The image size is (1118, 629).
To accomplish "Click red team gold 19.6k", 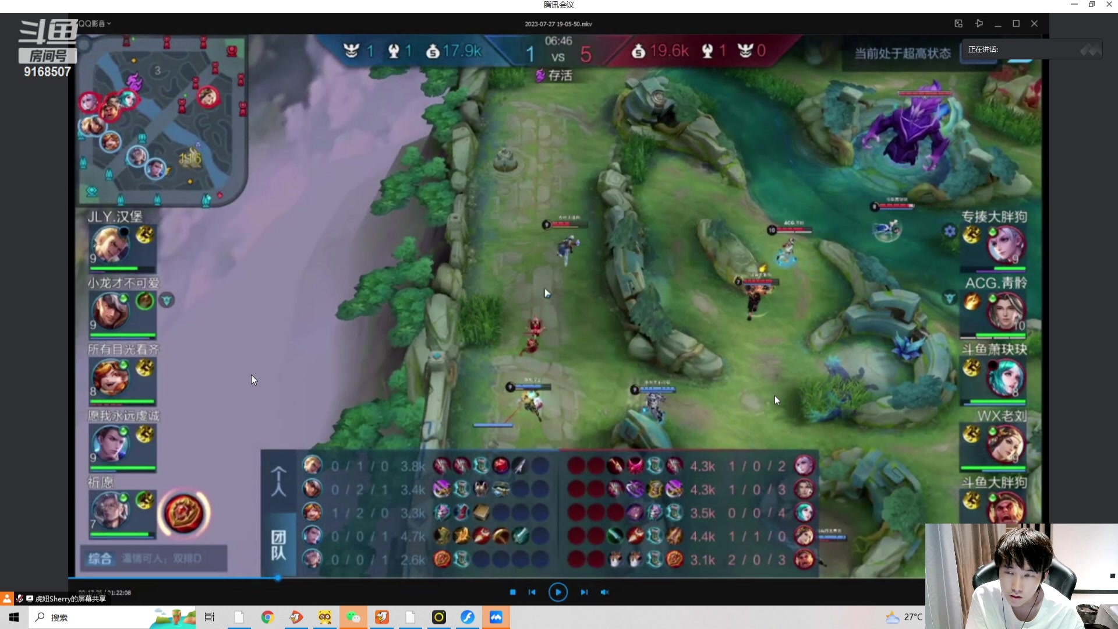I will pyautogui.click(x=660, y=51).
